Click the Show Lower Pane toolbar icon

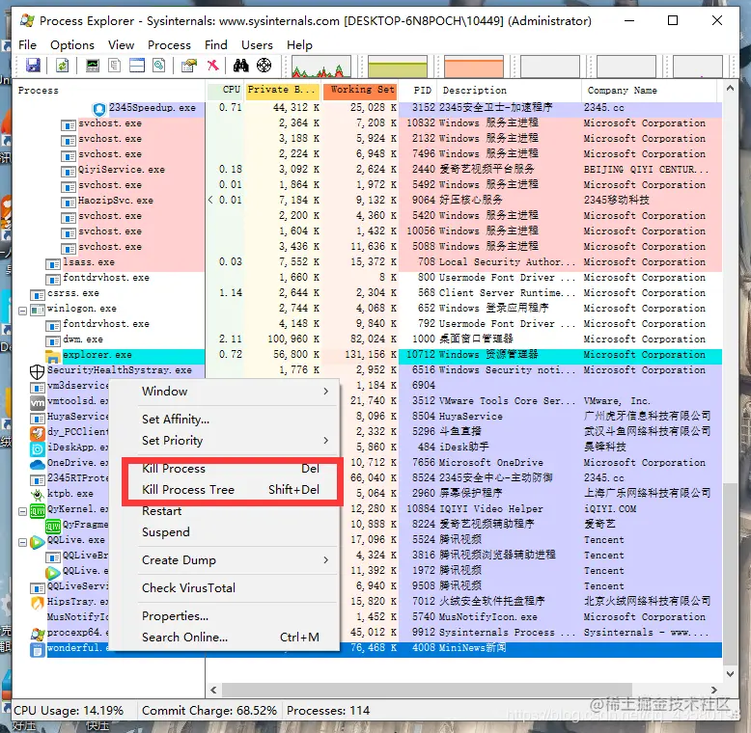(136, 65)
